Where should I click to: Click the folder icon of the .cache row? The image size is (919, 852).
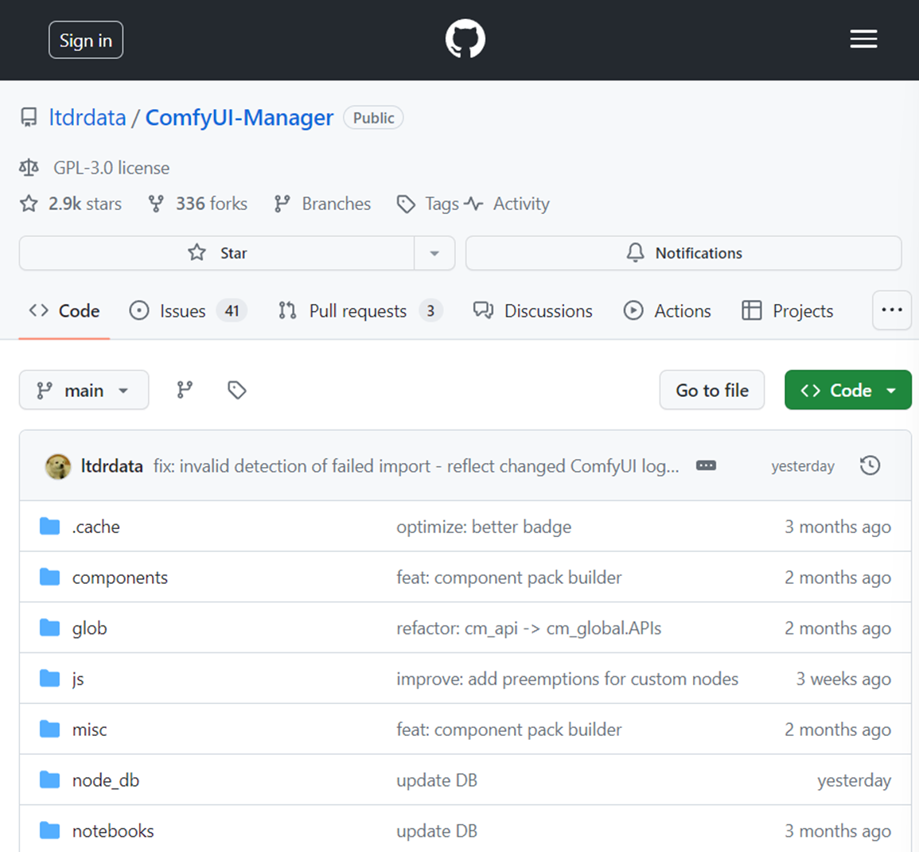pyautogui.click(x=50, y=526)
